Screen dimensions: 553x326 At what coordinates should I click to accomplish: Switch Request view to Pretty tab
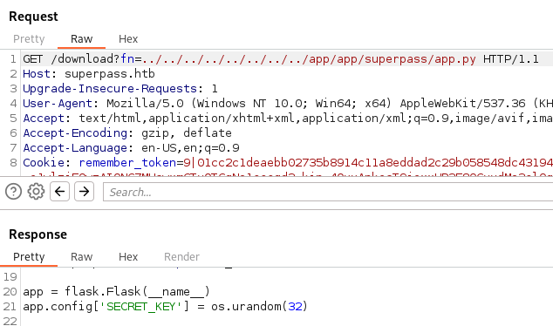[x=29, y=38]
